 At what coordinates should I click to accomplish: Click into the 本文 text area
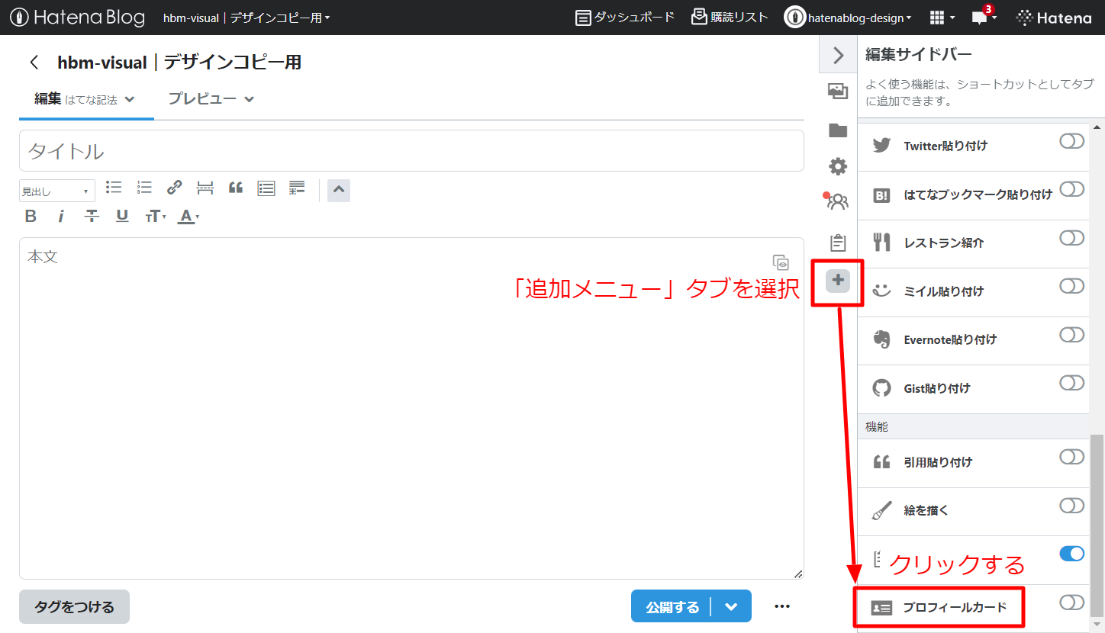click(411, 408)
